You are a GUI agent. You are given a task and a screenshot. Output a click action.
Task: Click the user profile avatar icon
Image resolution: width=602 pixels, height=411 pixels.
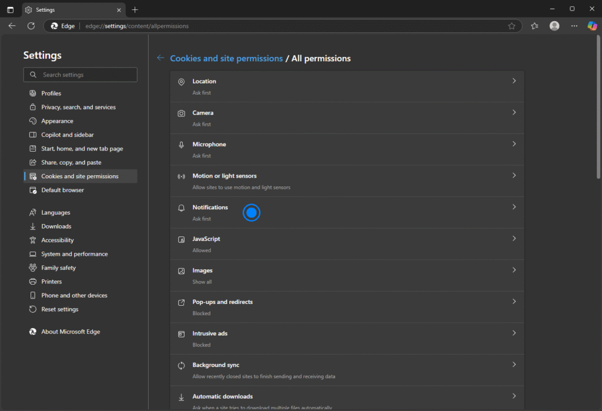[554, 26]
